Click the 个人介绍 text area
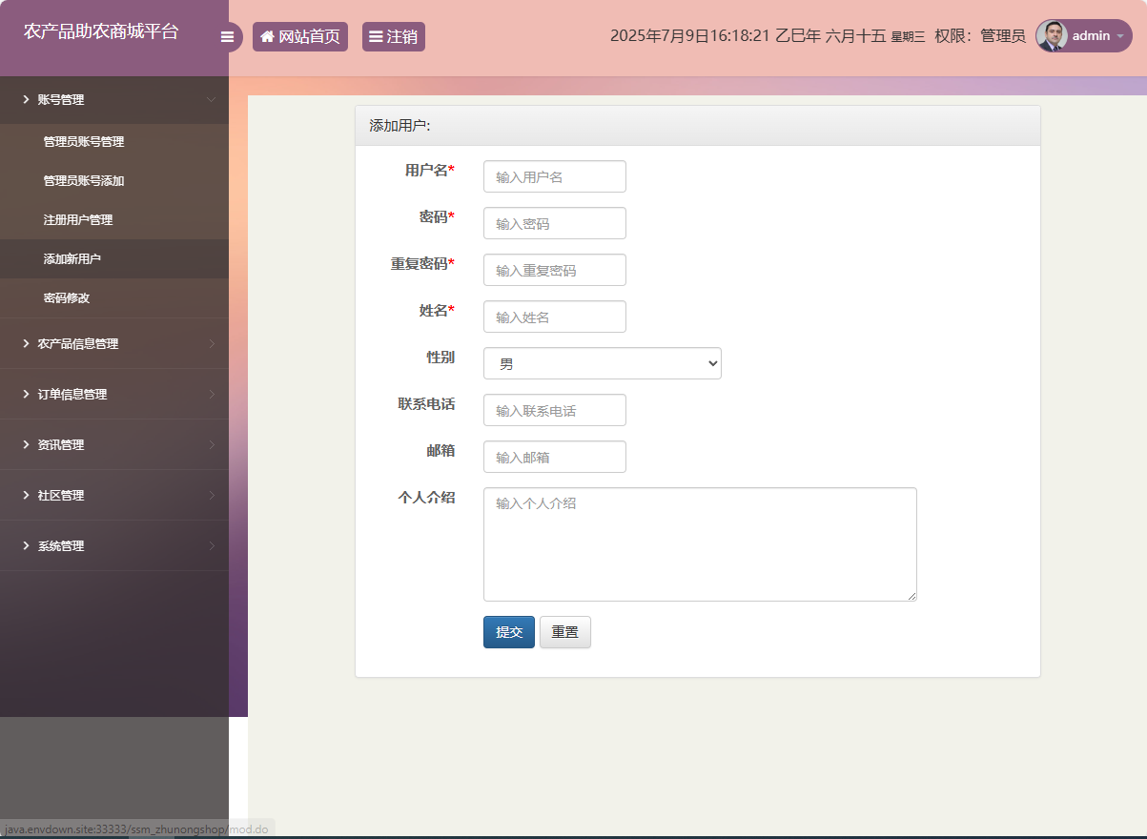Image resolution: width=1147 pixels, height=839 pixels. 699,544
